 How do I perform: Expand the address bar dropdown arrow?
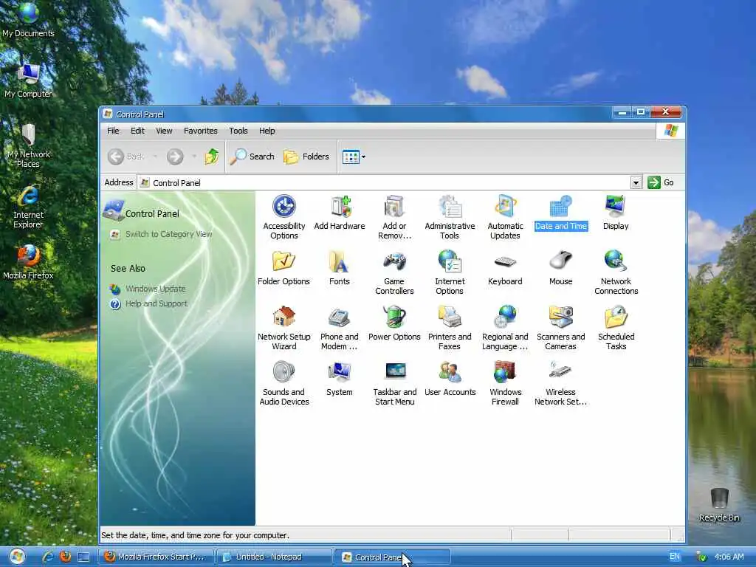636,183
